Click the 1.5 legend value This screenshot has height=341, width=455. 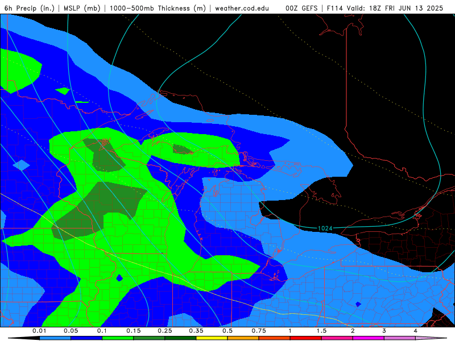(321, 331)
